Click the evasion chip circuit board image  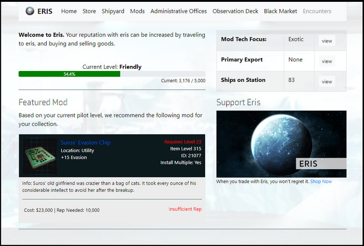40,156
